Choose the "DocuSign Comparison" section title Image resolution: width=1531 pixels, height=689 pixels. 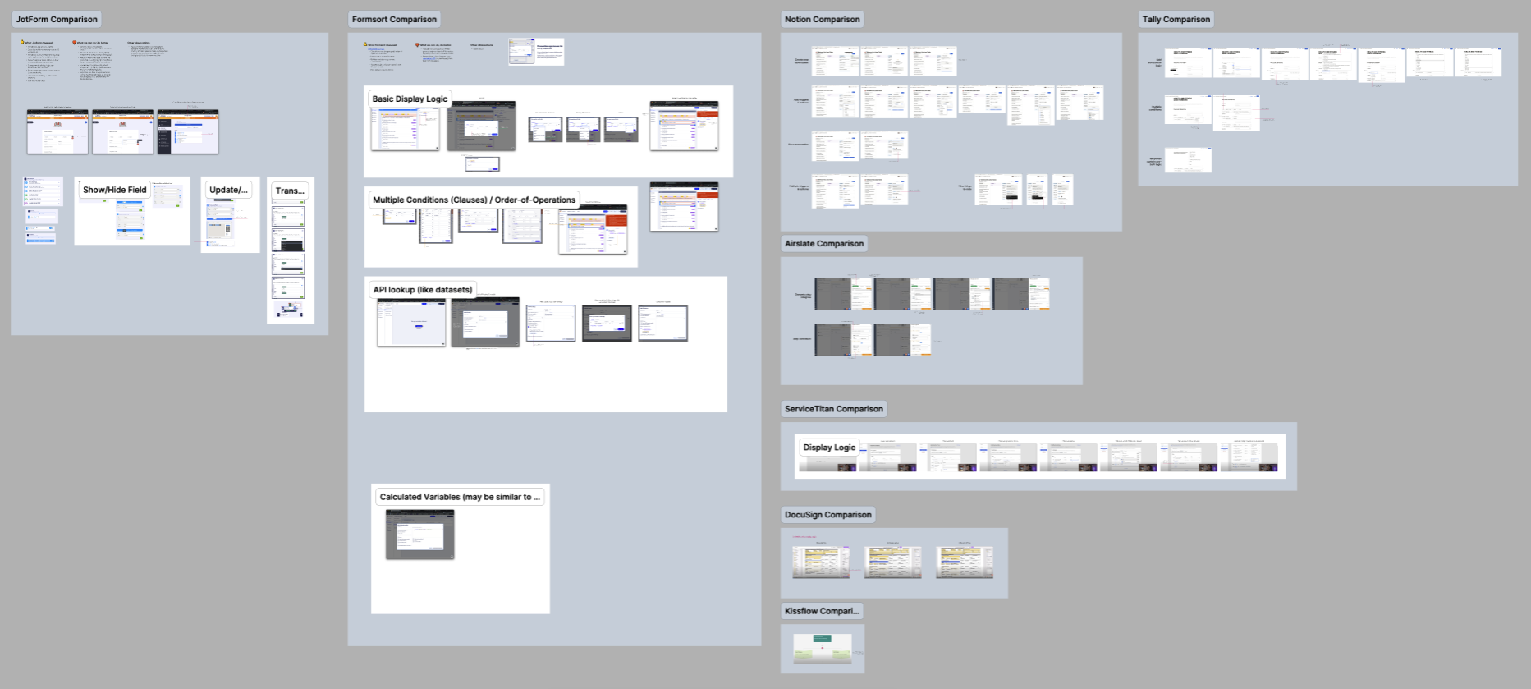pos(828,515)
